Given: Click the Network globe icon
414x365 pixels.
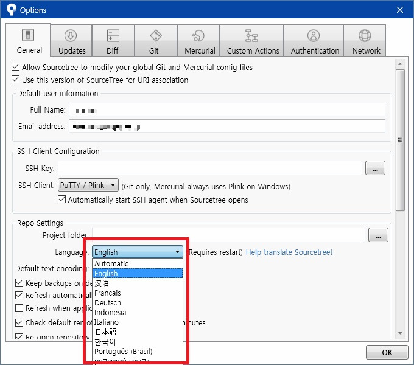Looking at the screenshot, I should [x=365, y=36].
